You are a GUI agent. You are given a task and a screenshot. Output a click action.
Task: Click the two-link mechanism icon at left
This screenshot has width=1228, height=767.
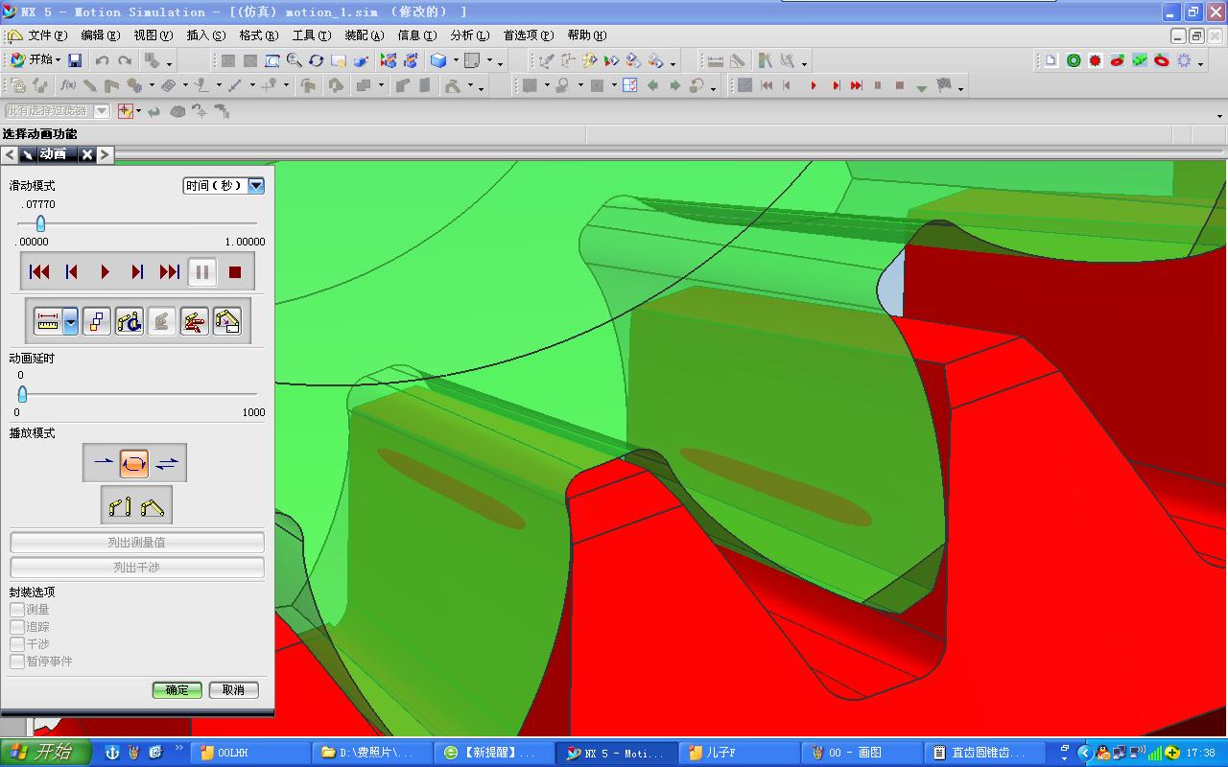[x=121, y=505]
